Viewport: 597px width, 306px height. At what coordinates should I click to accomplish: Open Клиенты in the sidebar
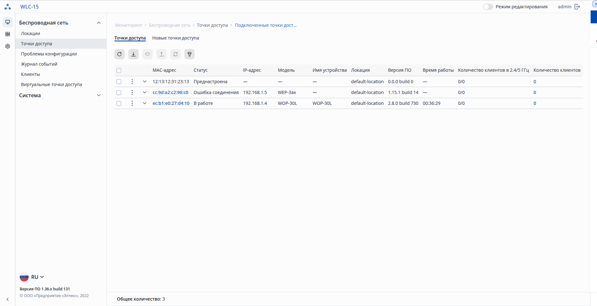pyautogui.click(x=31, y=74)
